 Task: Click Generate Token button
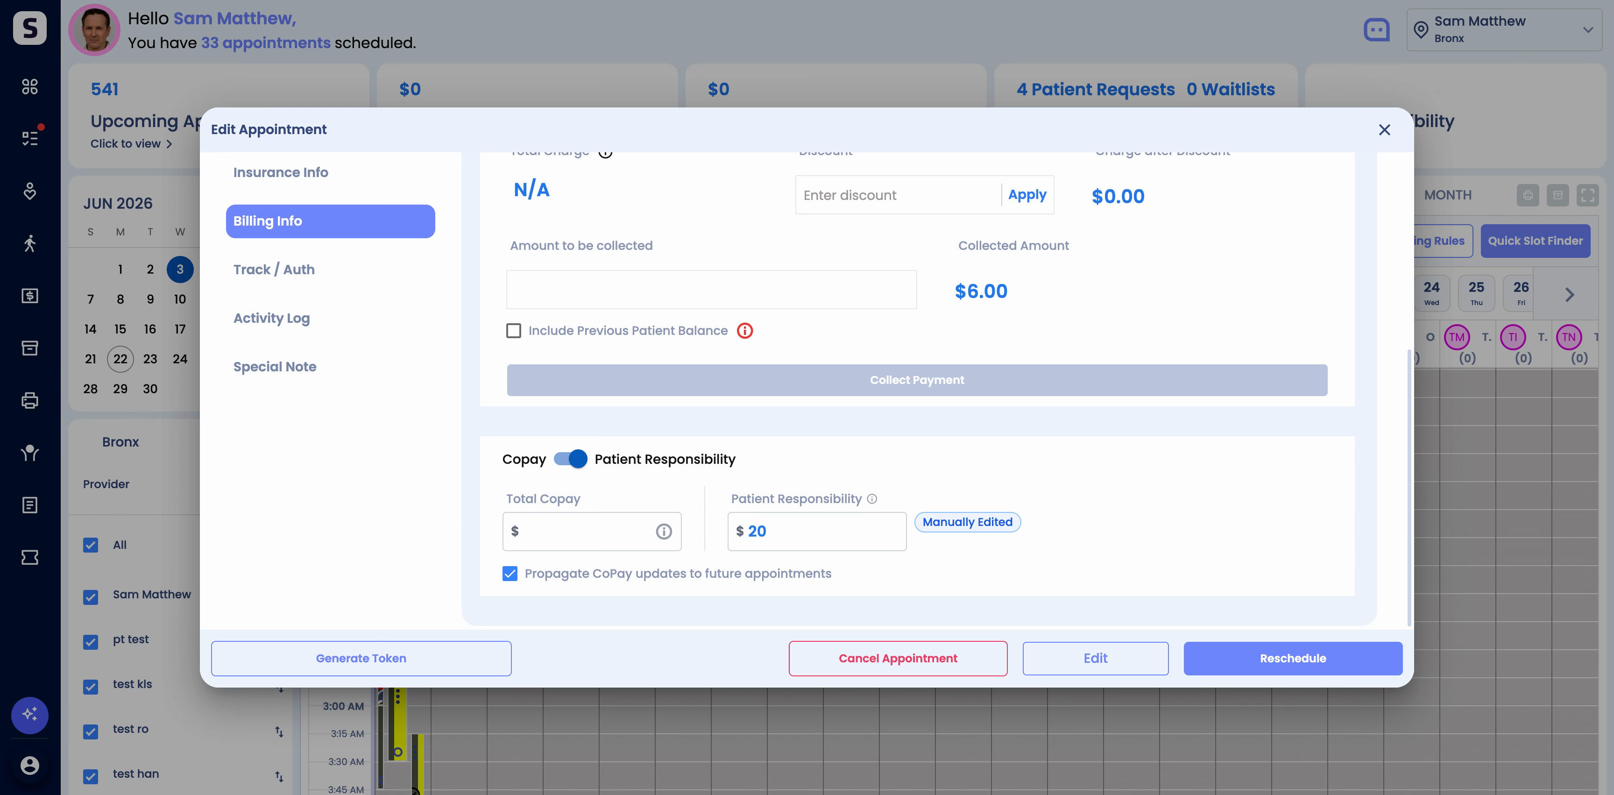[361, 659]
